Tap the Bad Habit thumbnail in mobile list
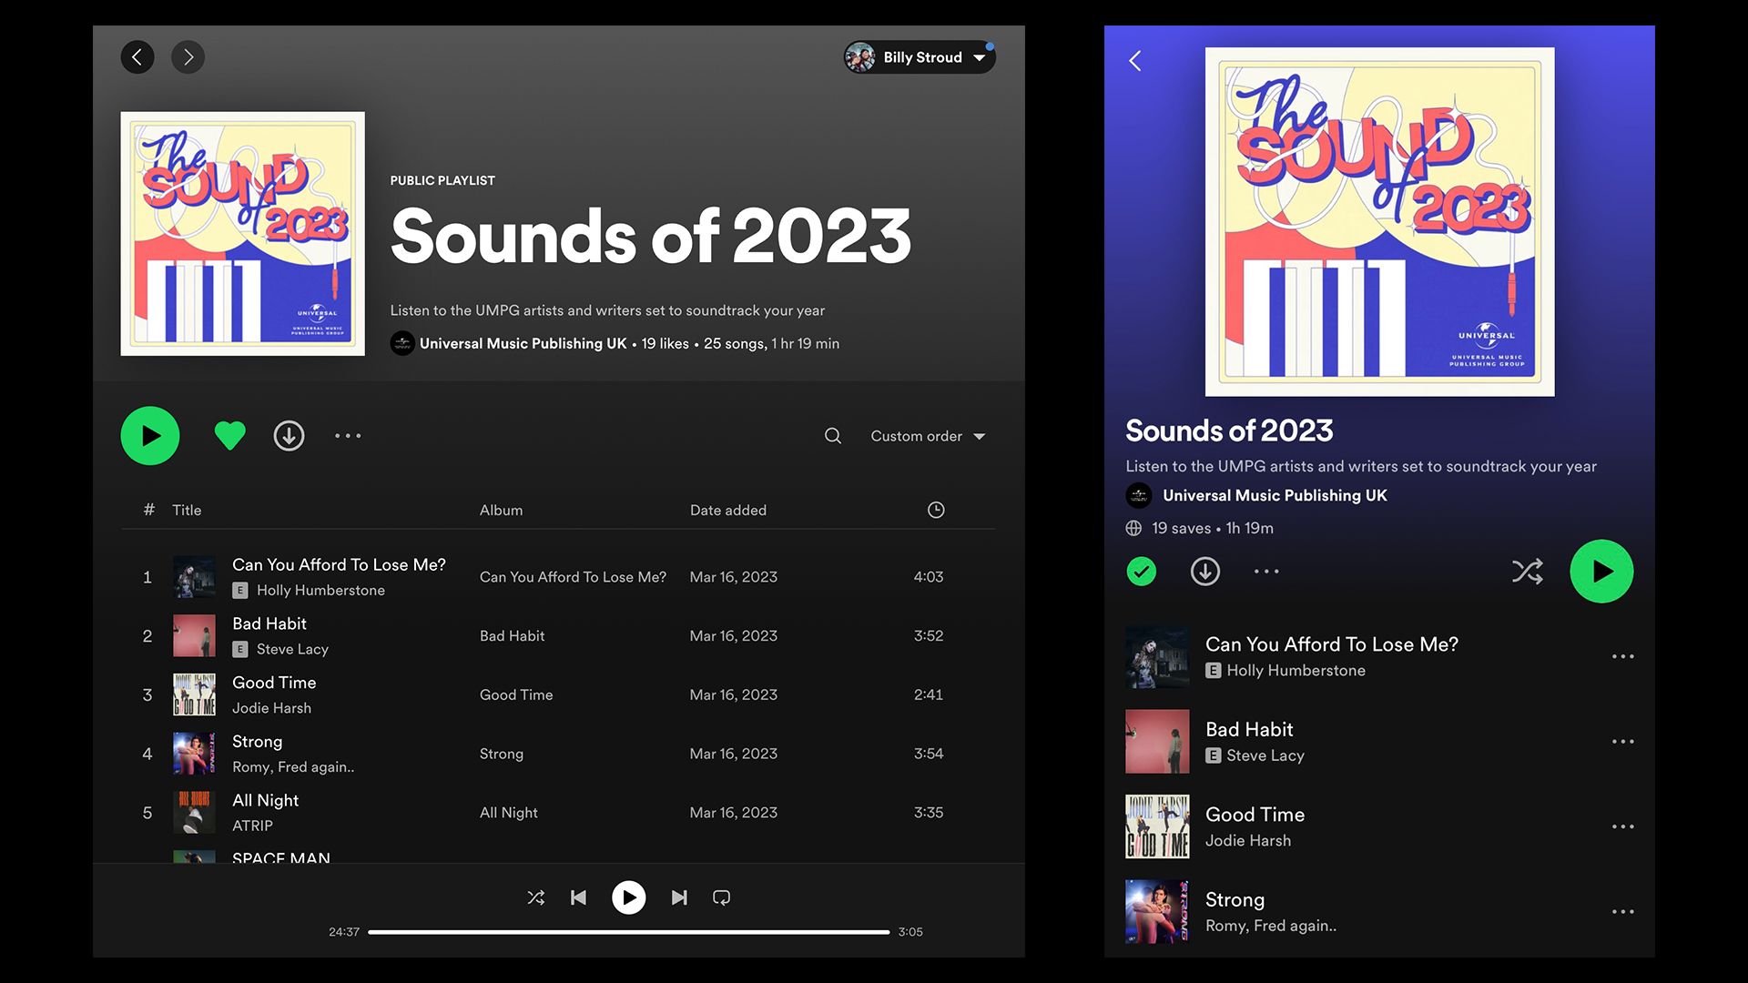 (x=1157, y=742)
